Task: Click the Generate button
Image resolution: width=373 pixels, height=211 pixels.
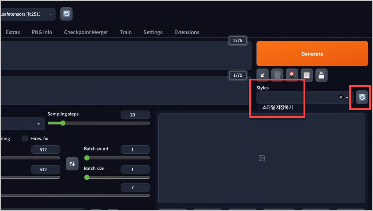Action: [x=312, y=53]
